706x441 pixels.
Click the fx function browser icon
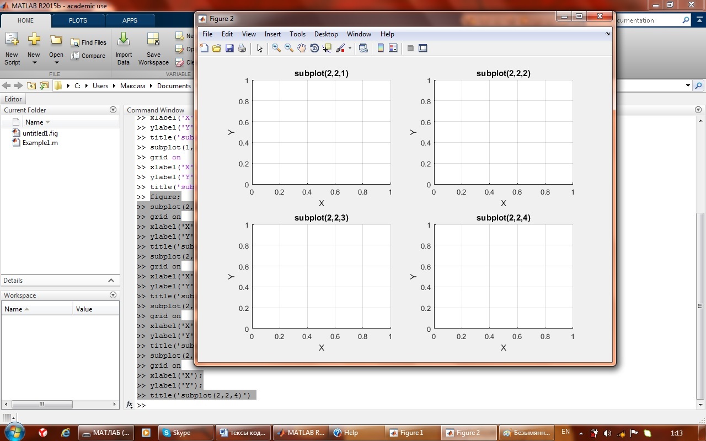tap(130, 405)
